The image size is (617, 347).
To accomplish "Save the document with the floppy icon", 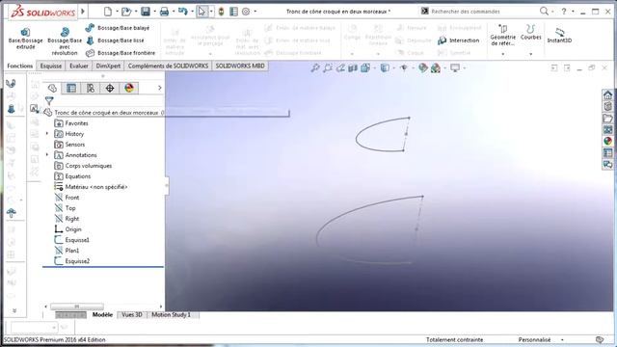I will point(146,12).
